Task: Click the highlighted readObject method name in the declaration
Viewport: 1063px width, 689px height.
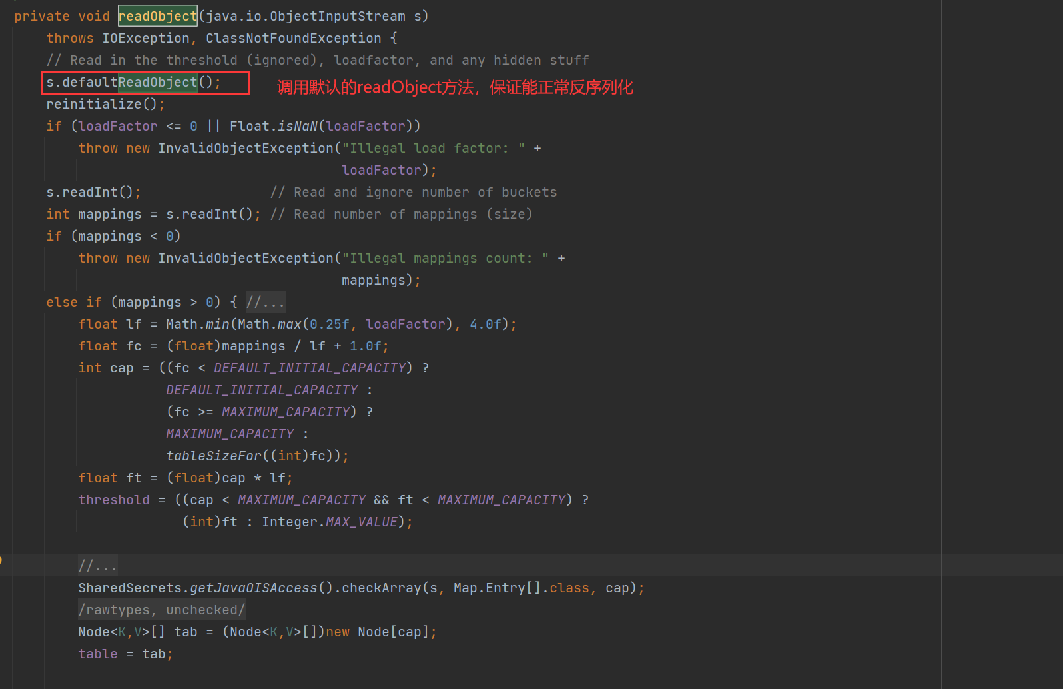Action: click(158, 16)
